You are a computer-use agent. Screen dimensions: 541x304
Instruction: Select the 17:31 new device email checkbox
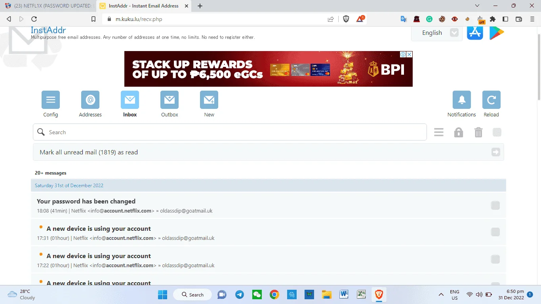click(x=495, y=232)
